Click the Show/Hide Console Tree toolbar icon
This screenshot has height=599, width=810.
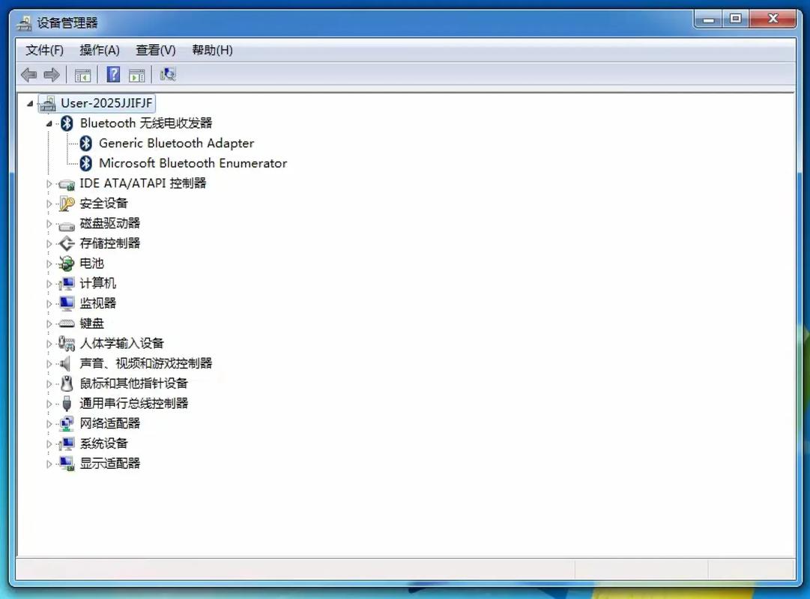[x=82, y=74]
